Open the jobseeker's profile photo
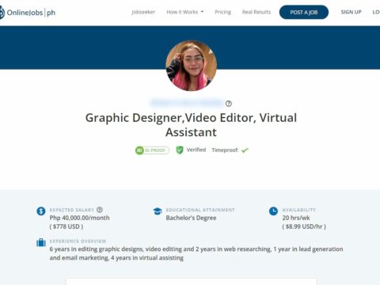The width and height of the screenshot is (380, 285). [192, 66]
